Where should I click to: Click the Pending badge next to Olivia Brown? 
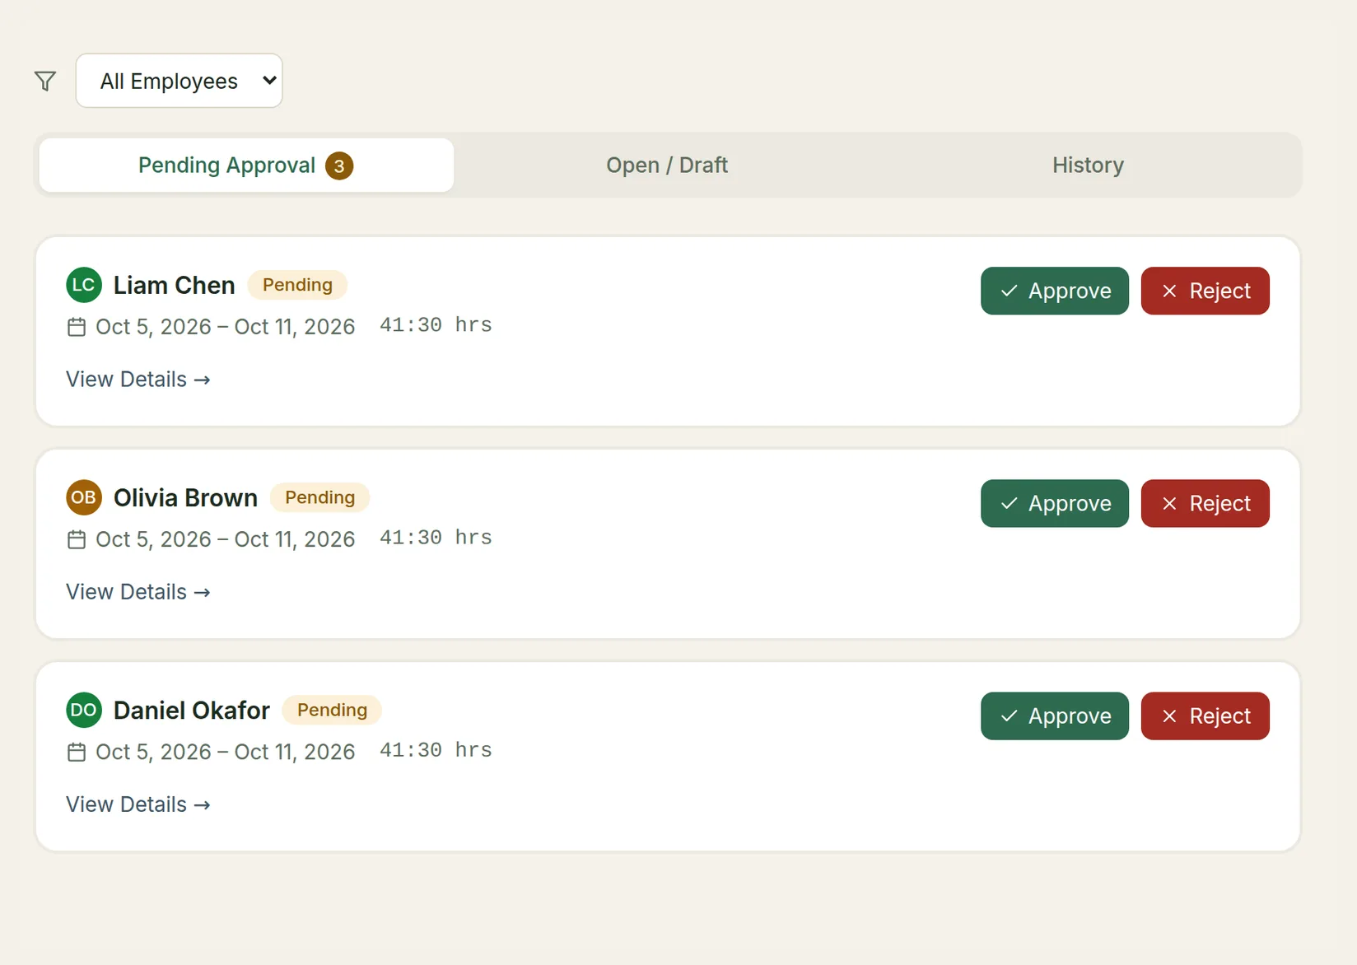319,497
